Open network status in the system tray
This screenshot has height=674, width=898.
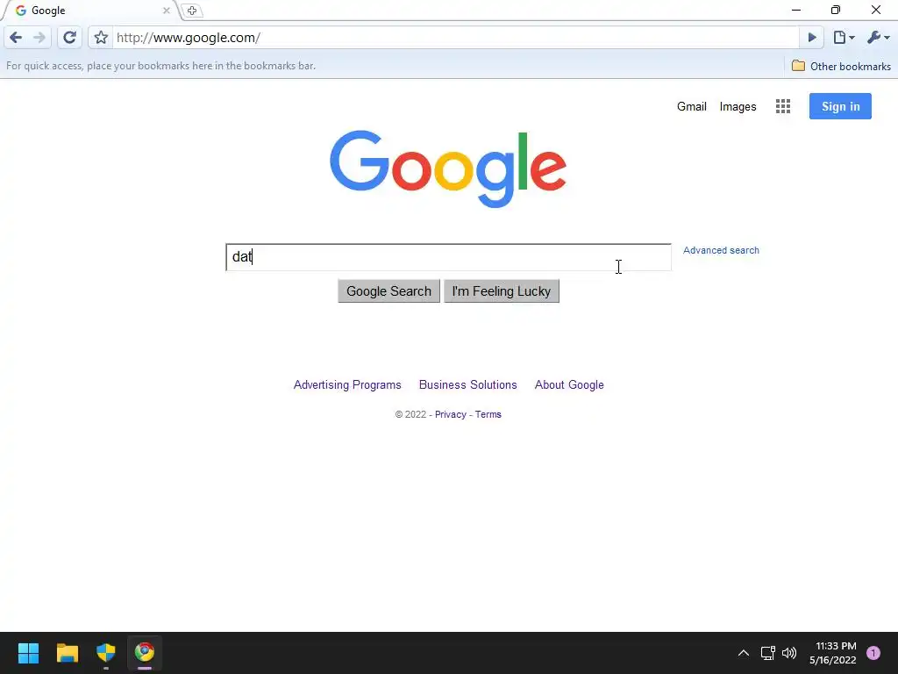[x=767, y=653]
